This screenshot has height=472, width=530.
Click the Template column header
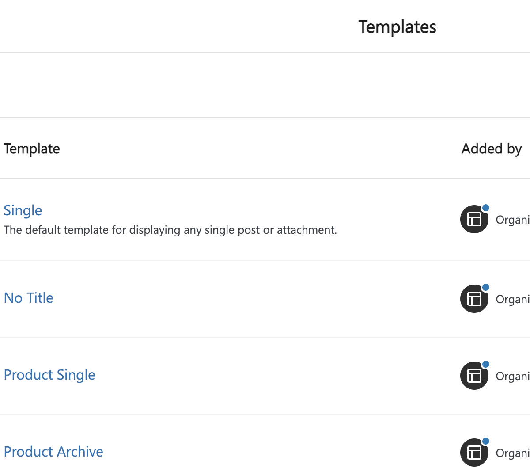click(x=32, y=149)
